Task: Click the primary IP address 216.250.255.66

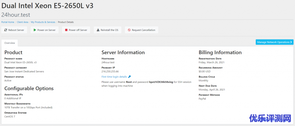Action: click(110, 71)
